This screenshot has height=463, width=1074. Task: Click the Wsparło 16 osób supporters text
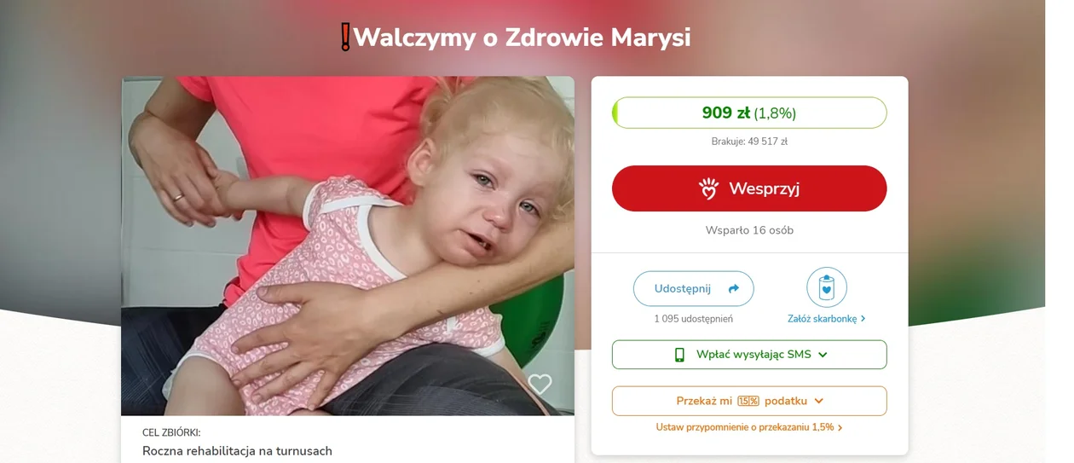749,230
